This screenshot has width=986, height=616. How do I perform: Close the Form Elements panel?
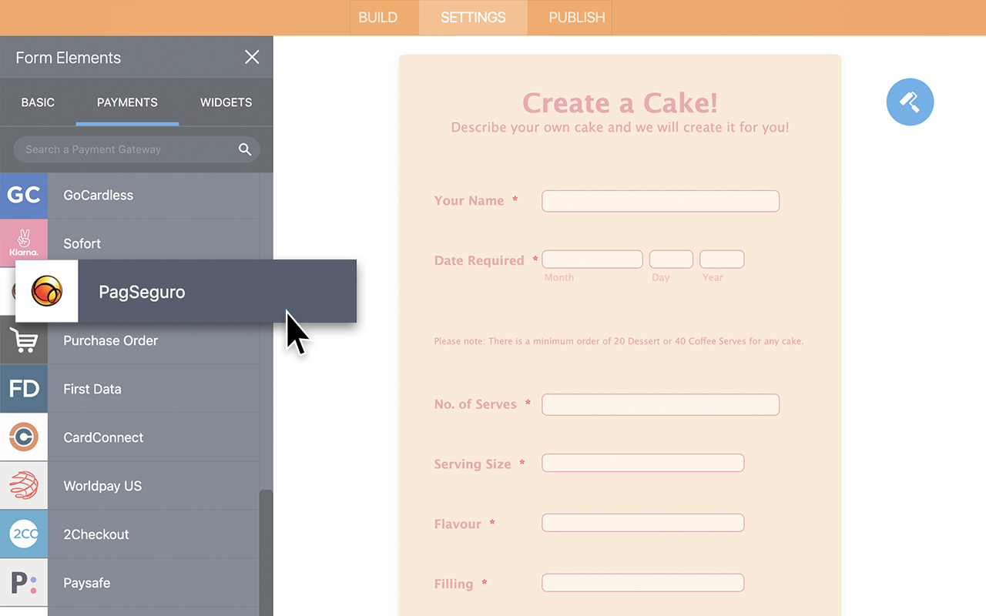[252, 56]
